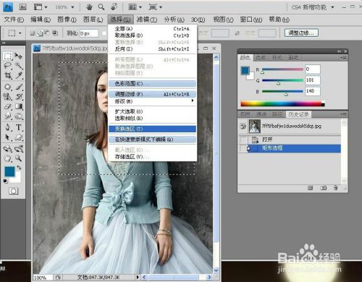Select the Type tool

click(x=19, y=127)
